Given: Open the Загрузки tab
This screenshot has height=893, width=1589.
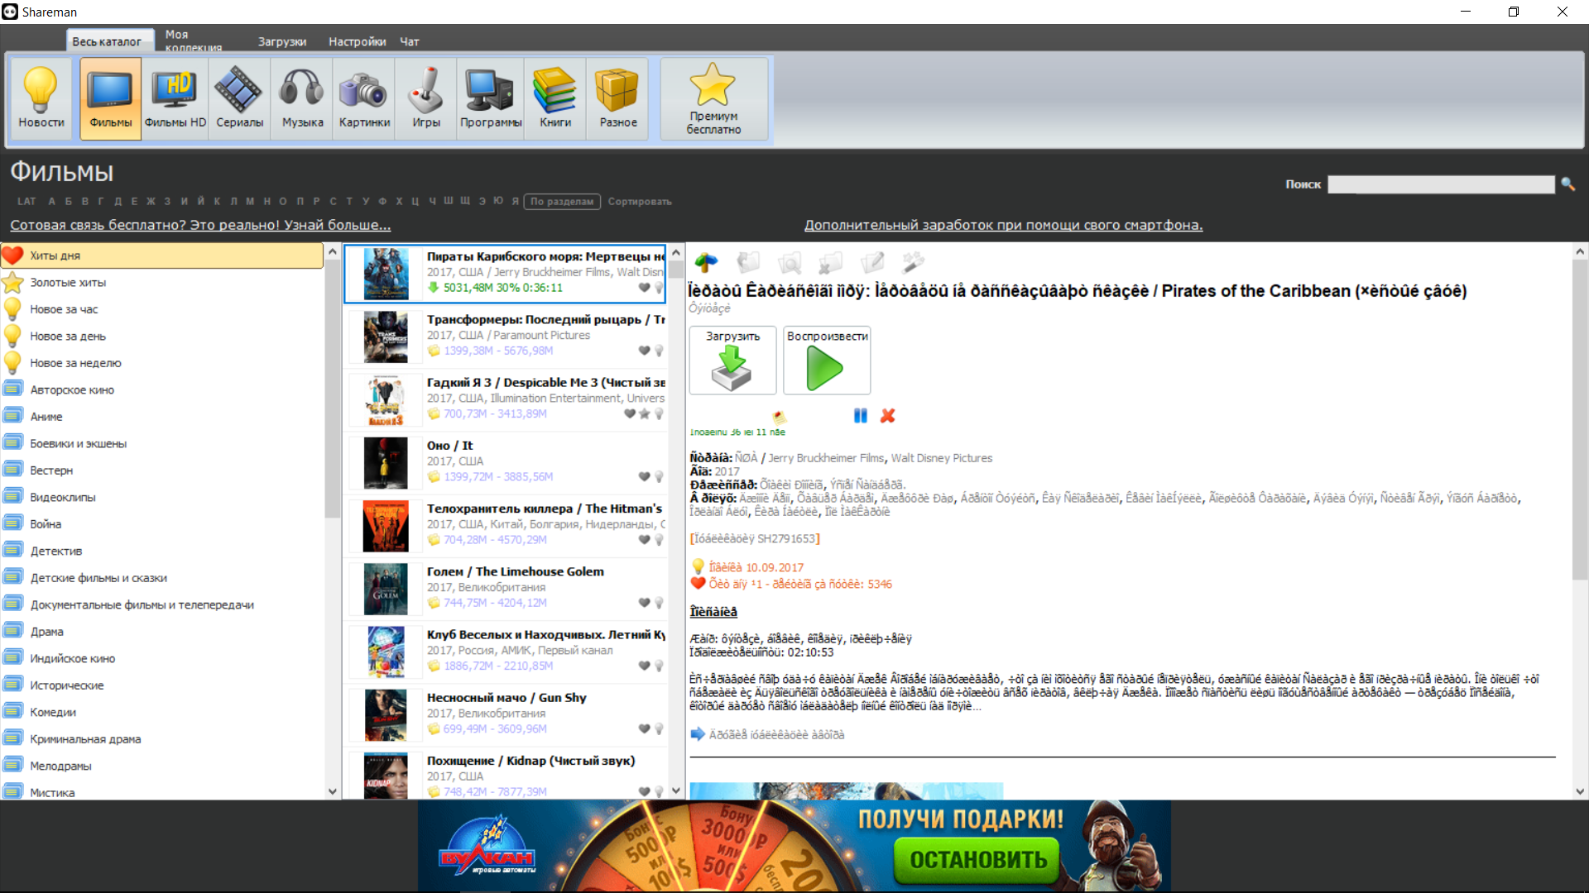Looking at the screenshot, I should (282, 41).
